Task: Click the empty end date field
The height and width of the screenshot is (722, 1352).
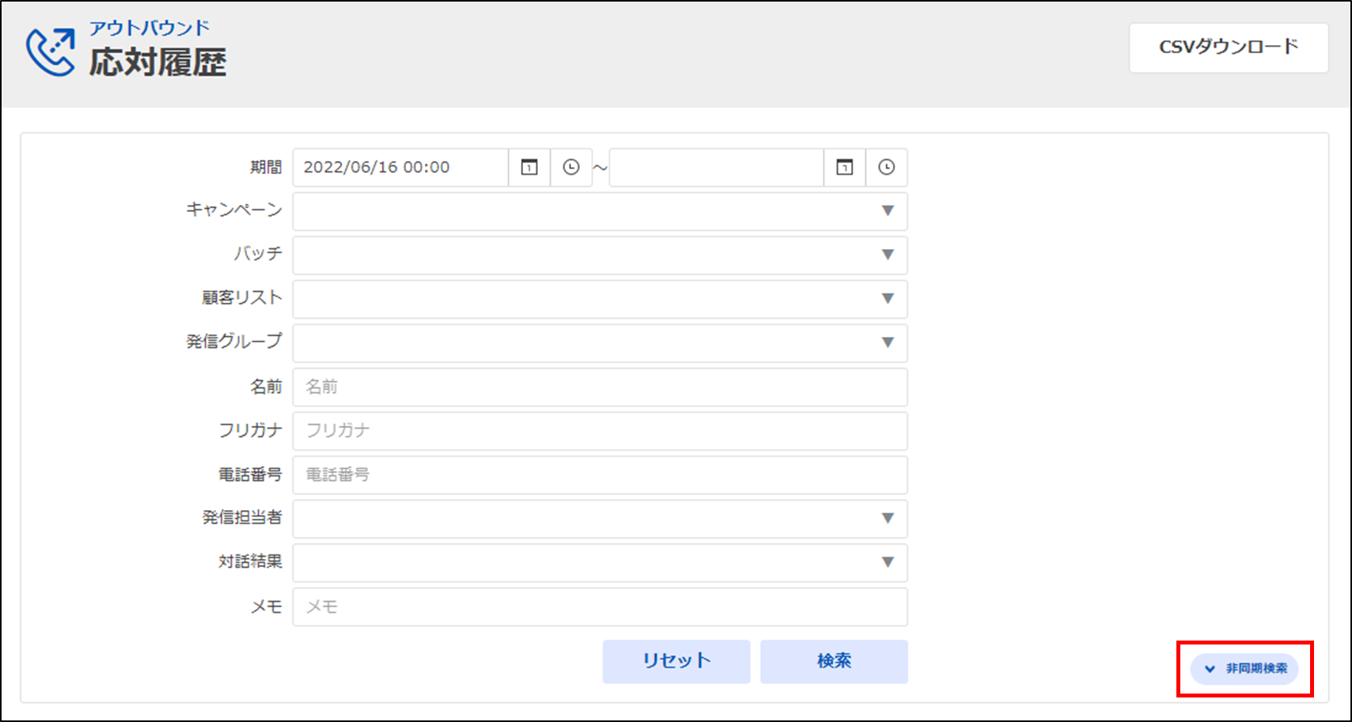Action: 716,168
